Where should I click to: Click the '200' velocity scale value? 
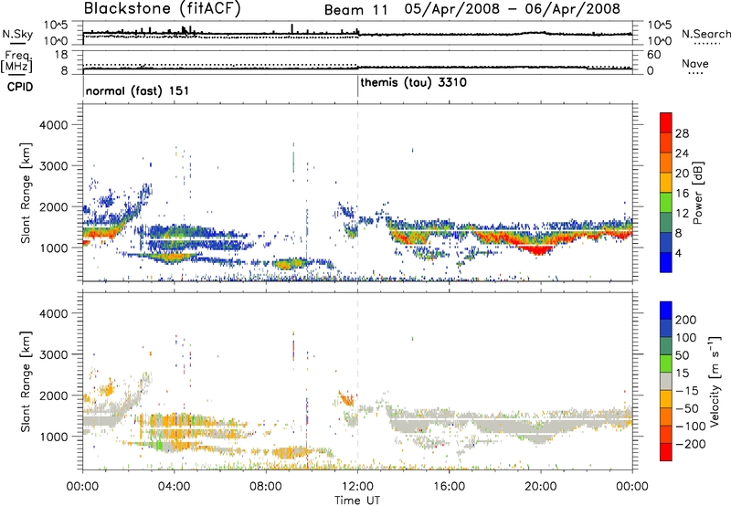click(686, 320)
